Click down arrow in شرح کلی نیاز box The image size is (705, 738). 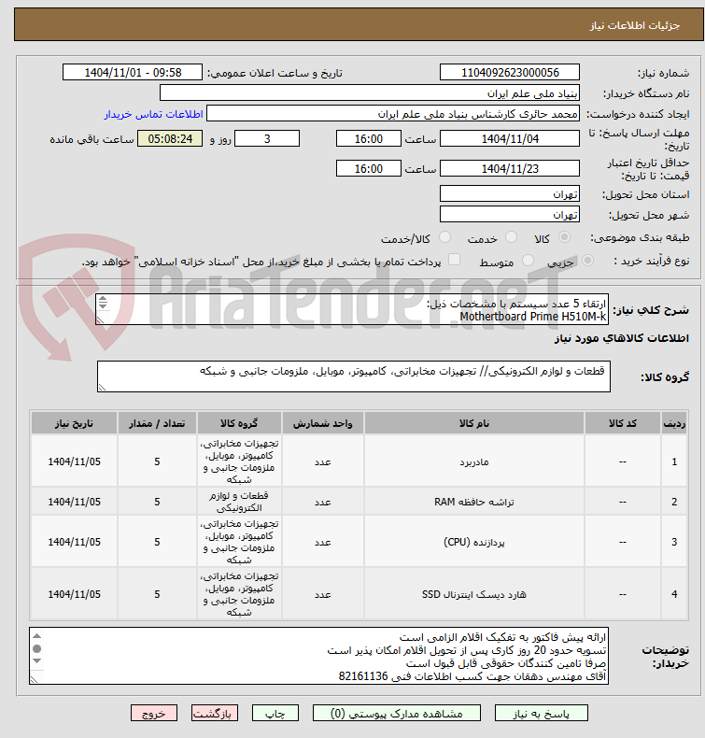coord(103,305)
